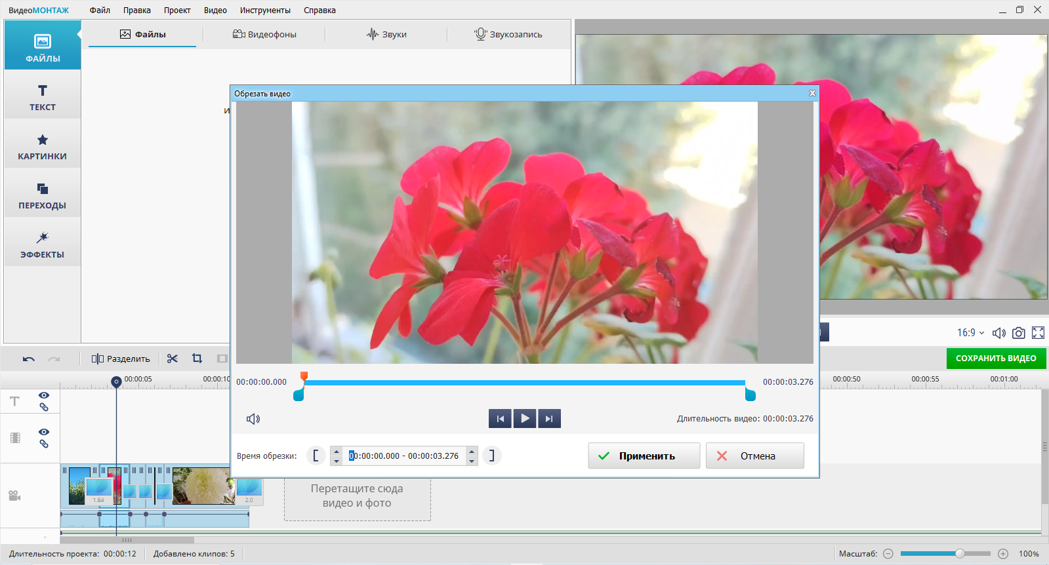Viewport: 1049px width, 565px height.
Task: Select the blue sky clip on the timeline
Action: pos(79,486)
